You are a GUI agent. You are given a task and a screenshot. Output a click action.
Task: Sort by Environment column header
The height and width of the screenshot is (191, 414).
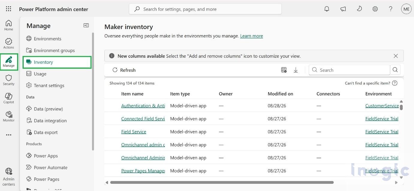378,94
